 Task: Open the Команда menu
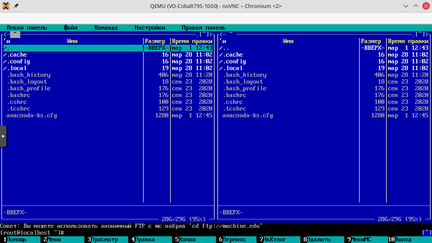(106, 27)
